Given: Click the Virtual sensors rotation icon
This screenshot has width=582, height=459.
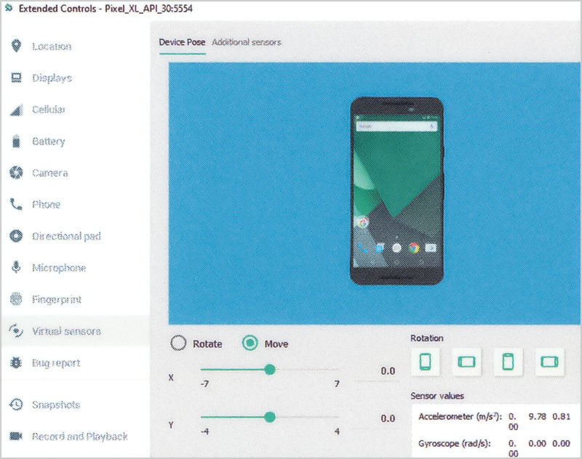Looking at the screenshot, I should (x=16, y=330).
